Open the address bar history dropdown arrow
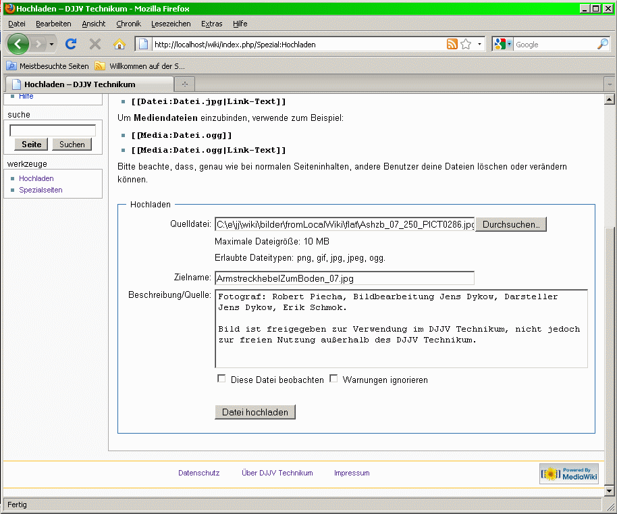 (x=479, y=44)
